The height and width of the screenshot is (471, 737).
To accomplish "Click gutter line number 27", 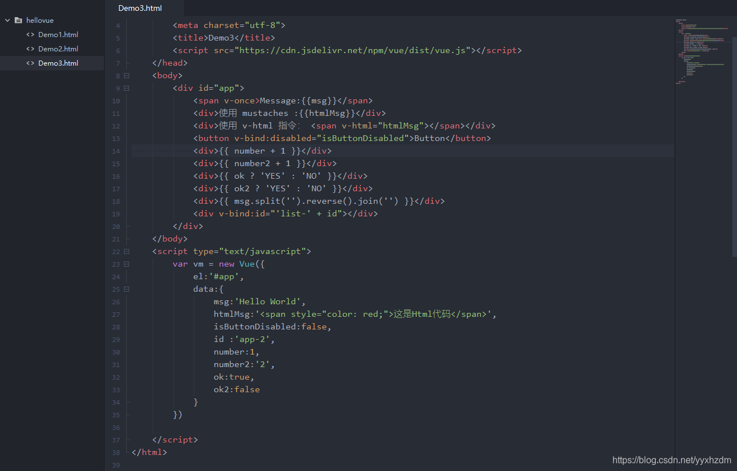I will pos(117,314).
